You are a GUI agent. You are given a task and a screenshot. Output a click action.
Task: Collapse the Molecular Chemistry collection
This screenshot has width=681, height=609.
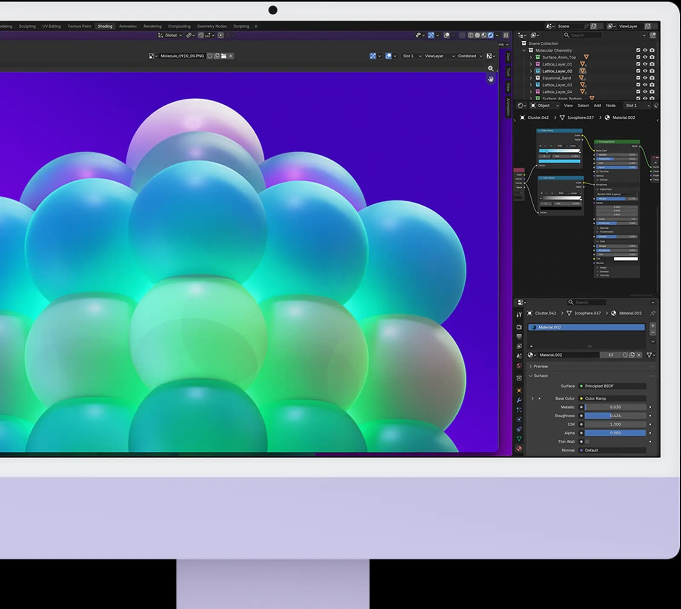click(524, 50)
